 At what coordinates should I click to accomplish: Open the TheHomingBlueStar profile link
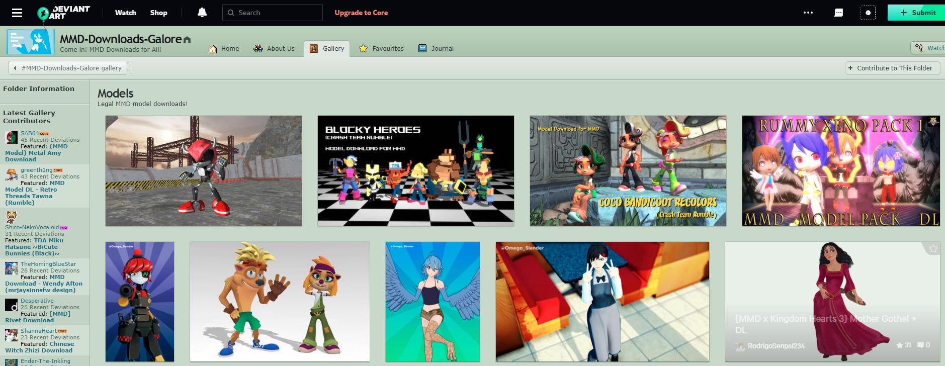pos(48,264)
